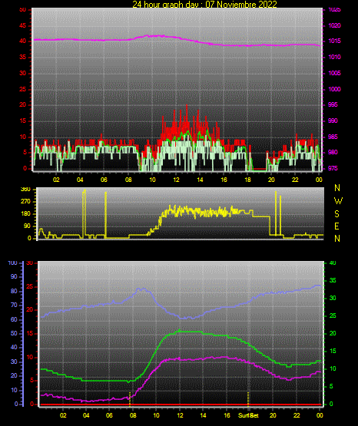Click the magenta 1010 pressure axis label
Image resolution: width=358 pixels, height=426 pixels.
pos(334,57)
